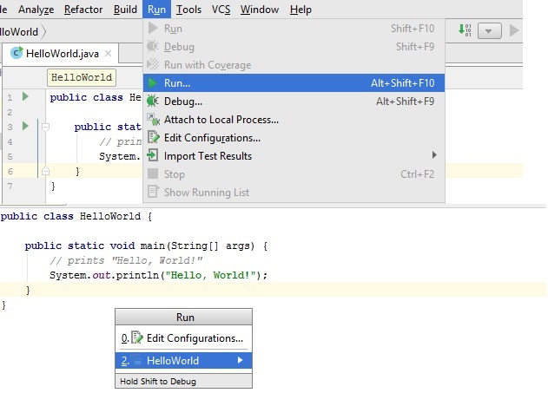This screenshot has width=548, height=393.
Task: Click the green Run… menu item icon
Action: pyautogui.click(x=153, y=83)
